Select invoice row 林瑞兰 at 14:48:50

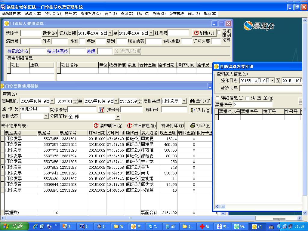(107, 190)
